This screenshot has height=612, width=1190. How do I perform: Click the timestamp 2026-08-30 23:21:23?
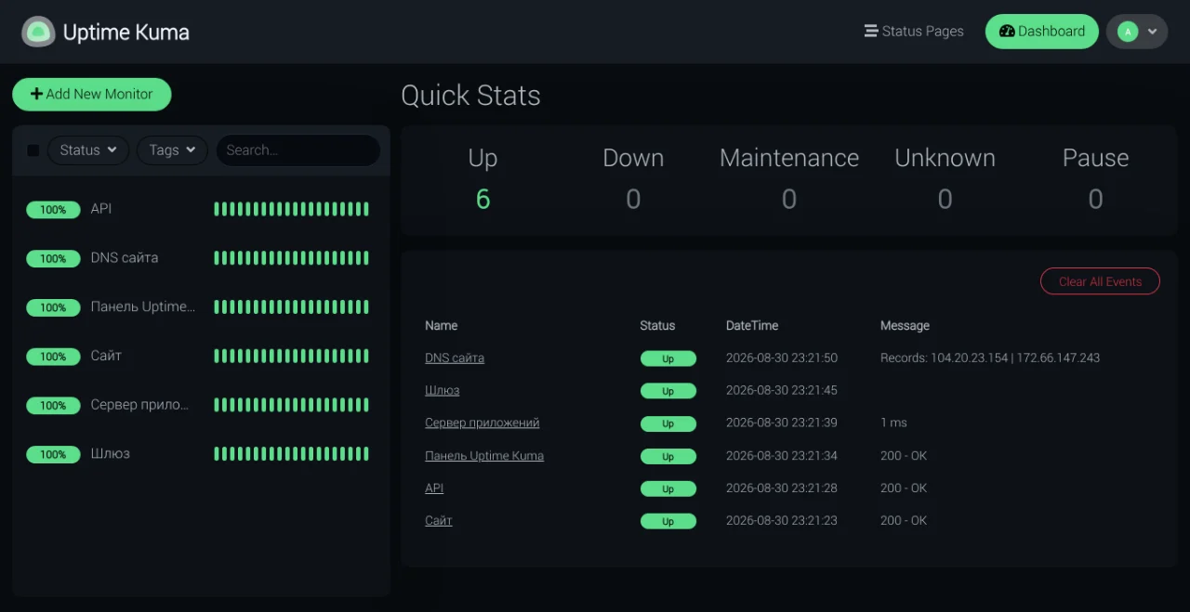(x=782, y=521)
